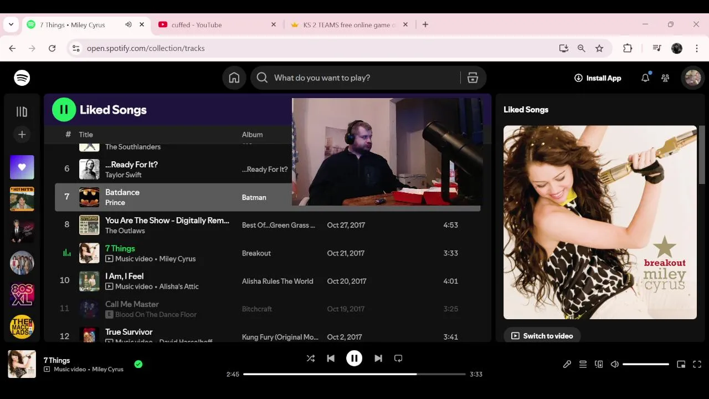Pause Liked Songs with green button
Viewport: 709px width, 399px height.
[x=64, y=110]
